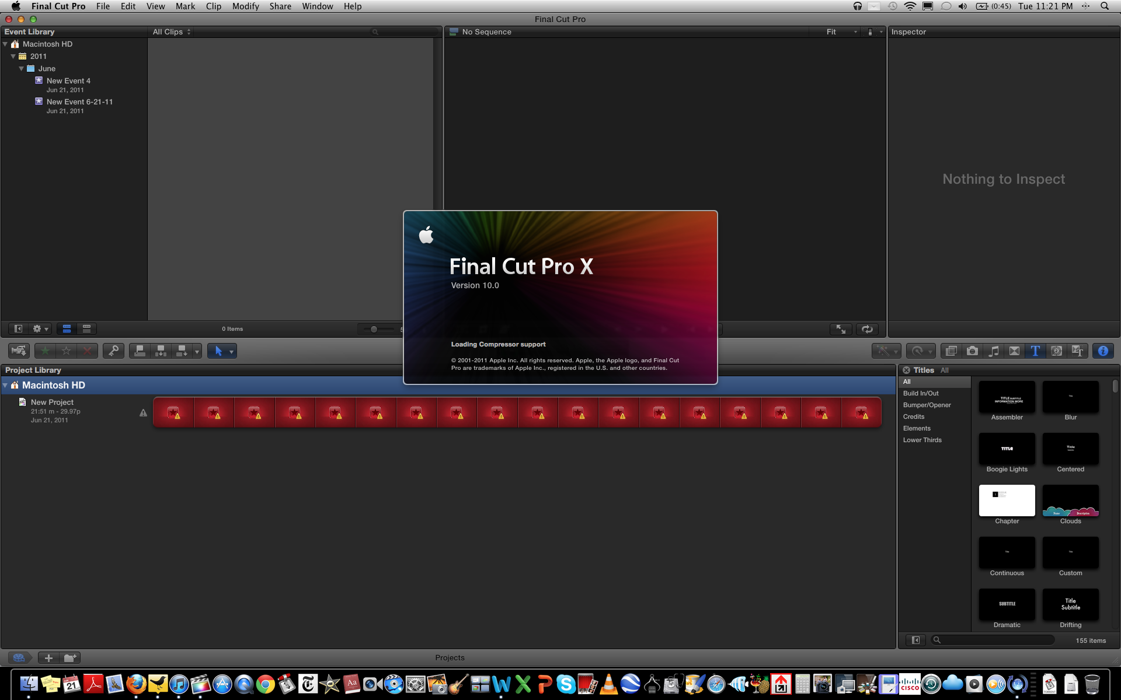The width and height of the screenshot is (1121, 700).
Task: Open the Mark menu
Action: pyautogui.click(x=185, y=6)
